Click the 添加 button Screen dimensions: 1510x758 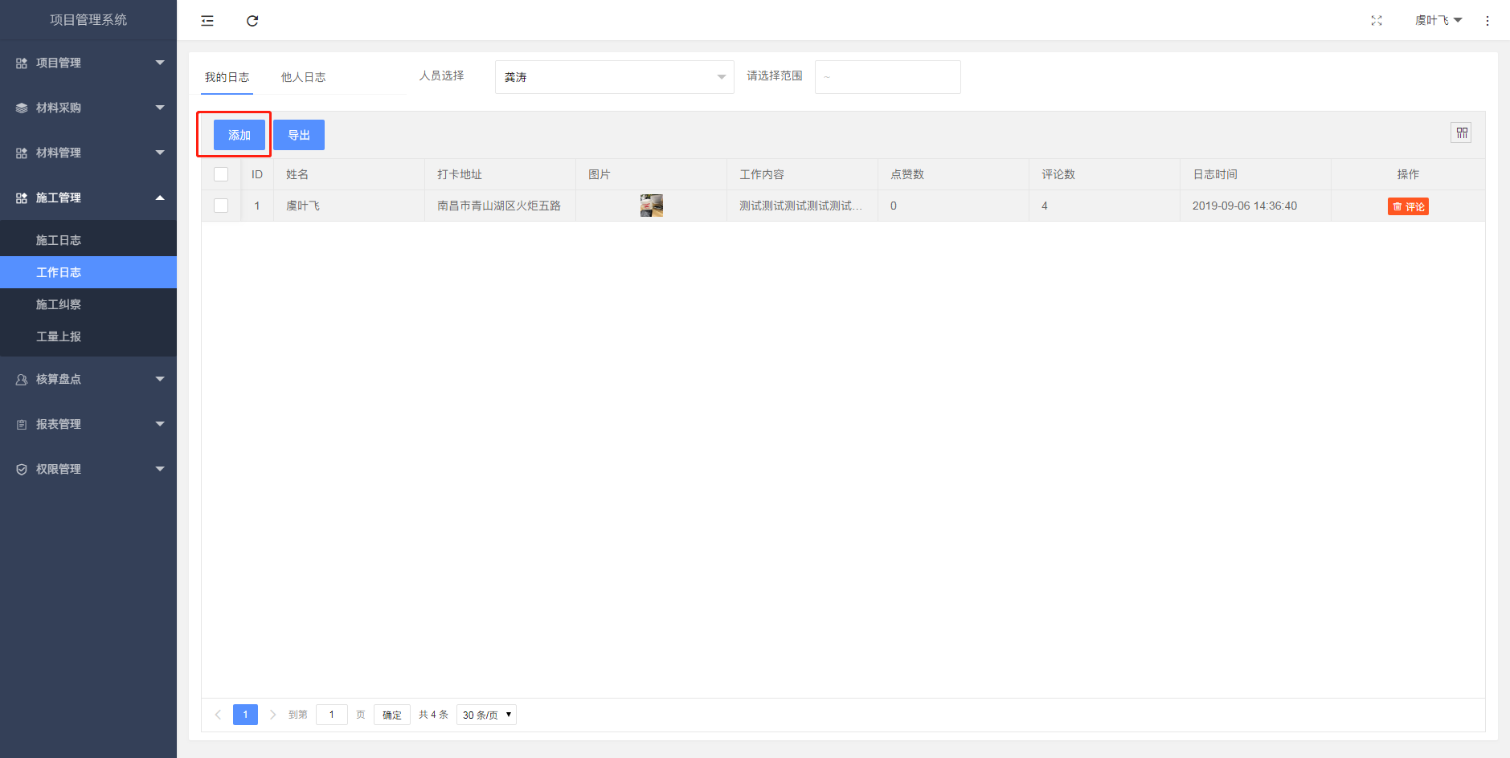[x=239, y=135]
